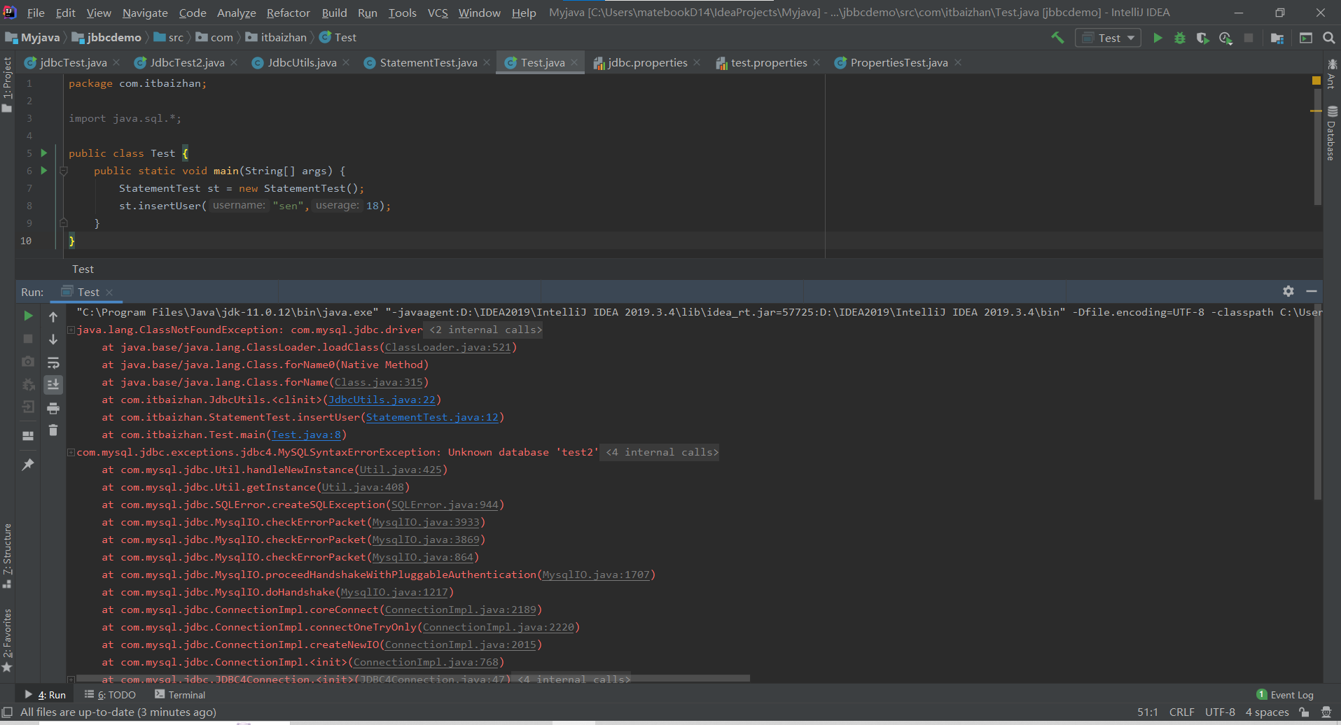Viewport: 1341px width, 725px height.
Task: Change 4 spaces indent setting
Action: point(1267,712)
